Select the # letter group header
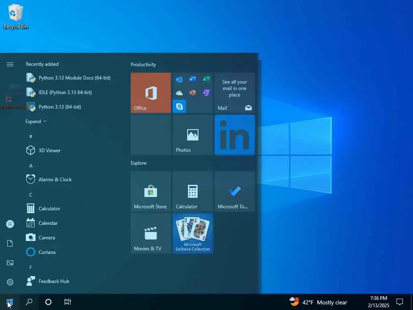 point(31,136)
